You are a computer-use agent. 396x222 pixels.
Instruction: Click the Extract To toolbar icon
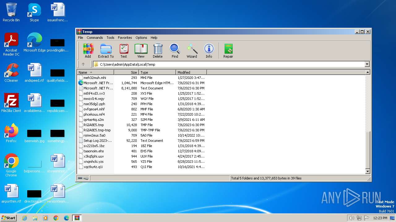[x=106, y=51]
